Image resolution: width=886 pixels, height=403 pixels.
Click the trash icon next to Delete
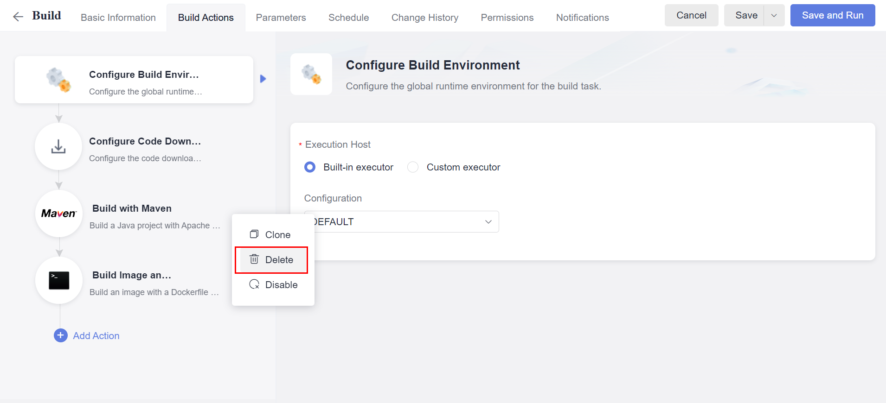coord(254,259)
